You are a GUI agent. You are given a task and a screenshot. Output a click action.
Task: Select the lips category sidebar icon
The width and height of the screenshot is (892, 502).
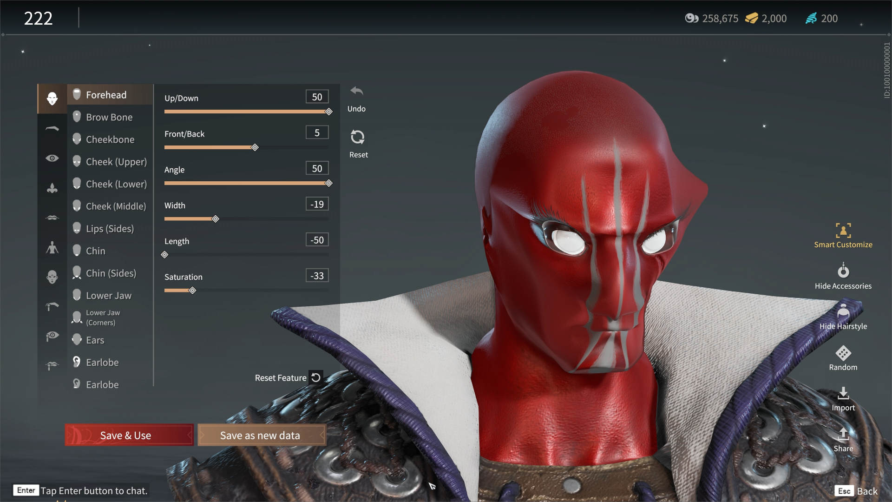click(x=52, y=218)
